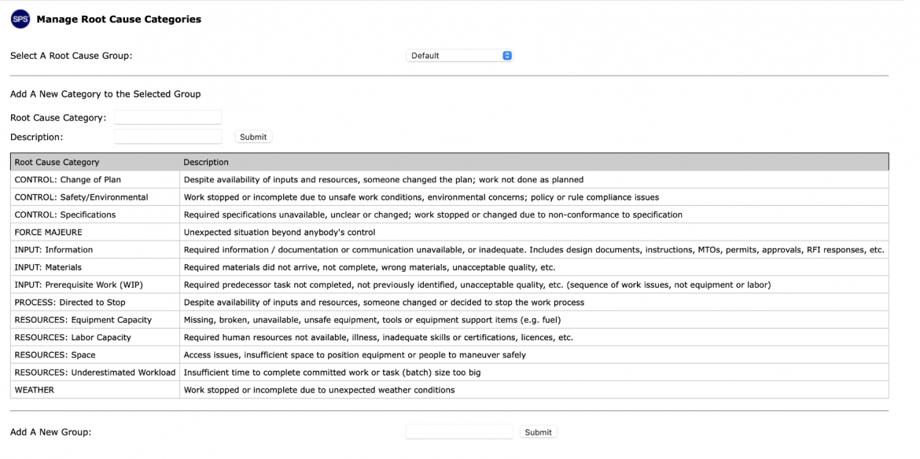Click the Root Cause Category input field

167,117
